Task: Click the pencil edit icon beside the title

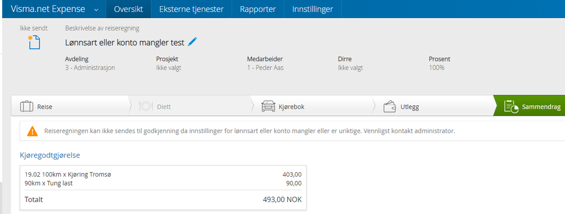Action: 192,42
